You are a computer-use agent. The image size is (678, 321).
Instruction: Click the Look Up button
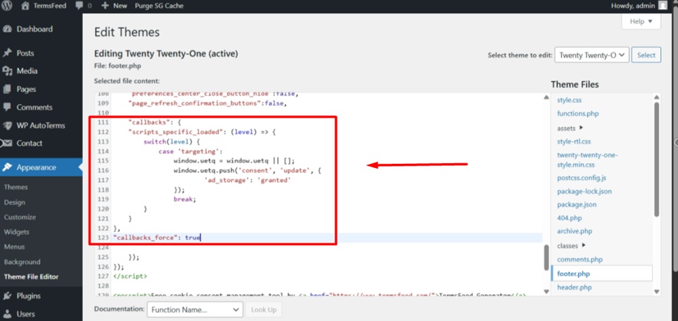(x=264, y=309)
